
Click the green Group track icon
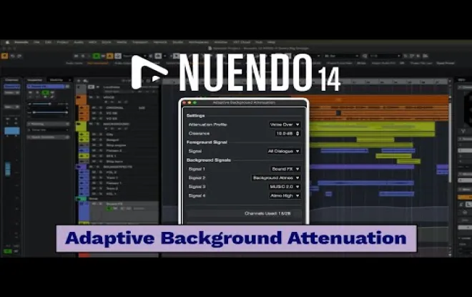pyautogui.click(x=80, y=199)
